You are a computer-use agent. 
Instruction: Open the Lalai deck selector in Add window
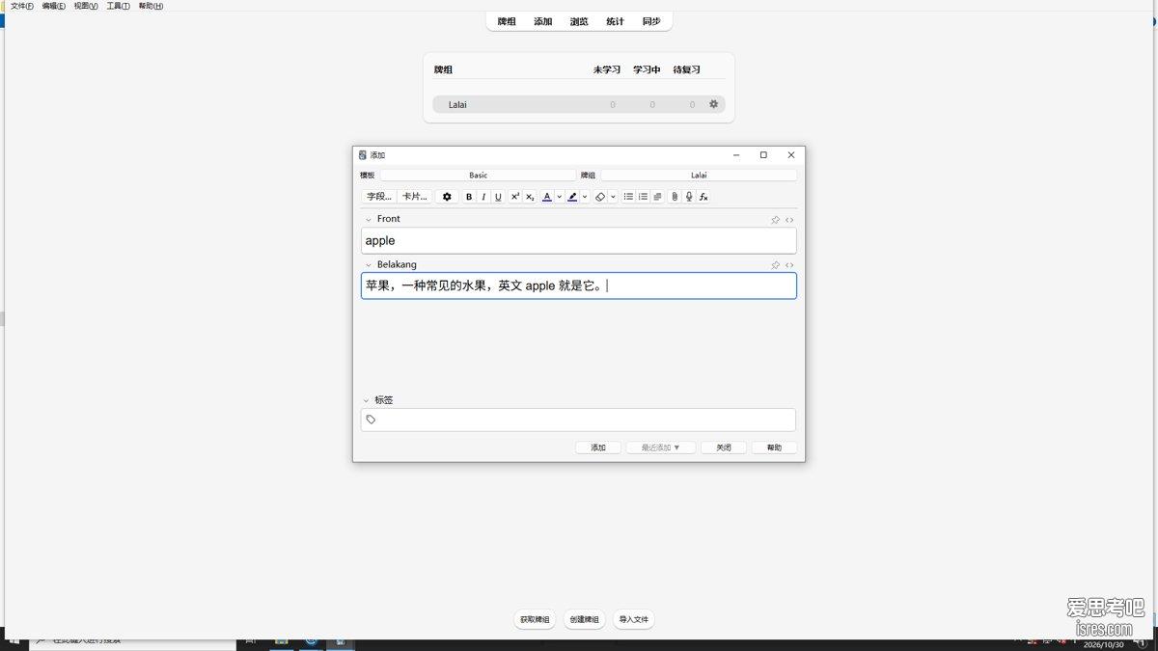click(699, 176)
